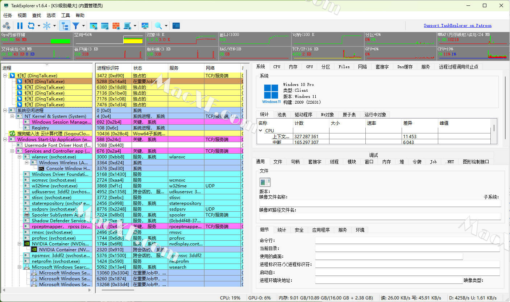Image resolution: width=510 pixels, height=302 pixels.
Task: Open dropdown arrow next to scroll log icon
Action: (135, 26)
